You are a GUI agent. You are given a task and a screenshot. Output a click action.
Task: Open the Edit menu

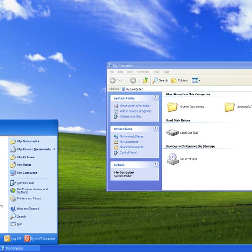[120, 72]
